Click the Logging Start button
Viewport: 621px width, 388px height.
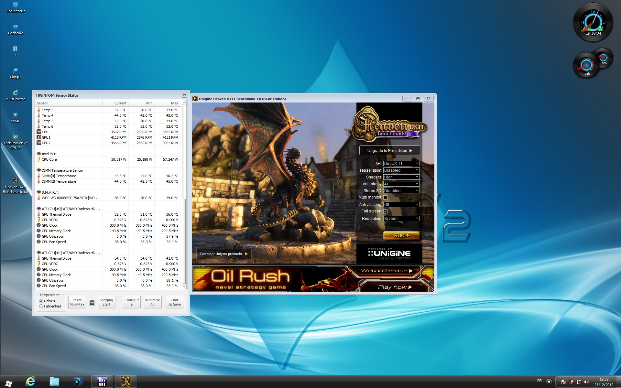coord(106,302)
